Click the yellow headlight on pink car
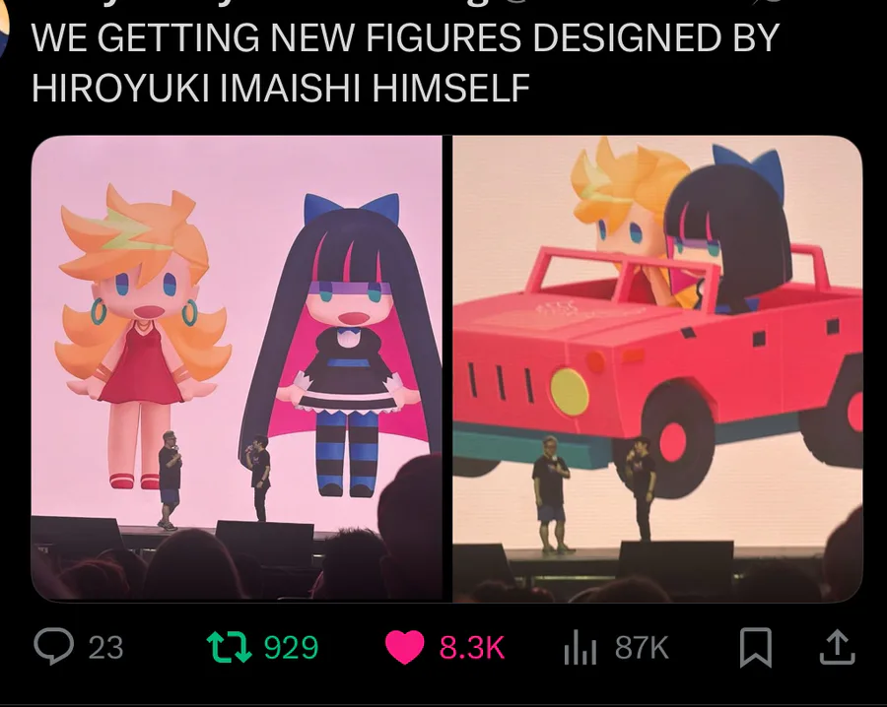Viewport: 887px width, 707px height. [570, 392]
